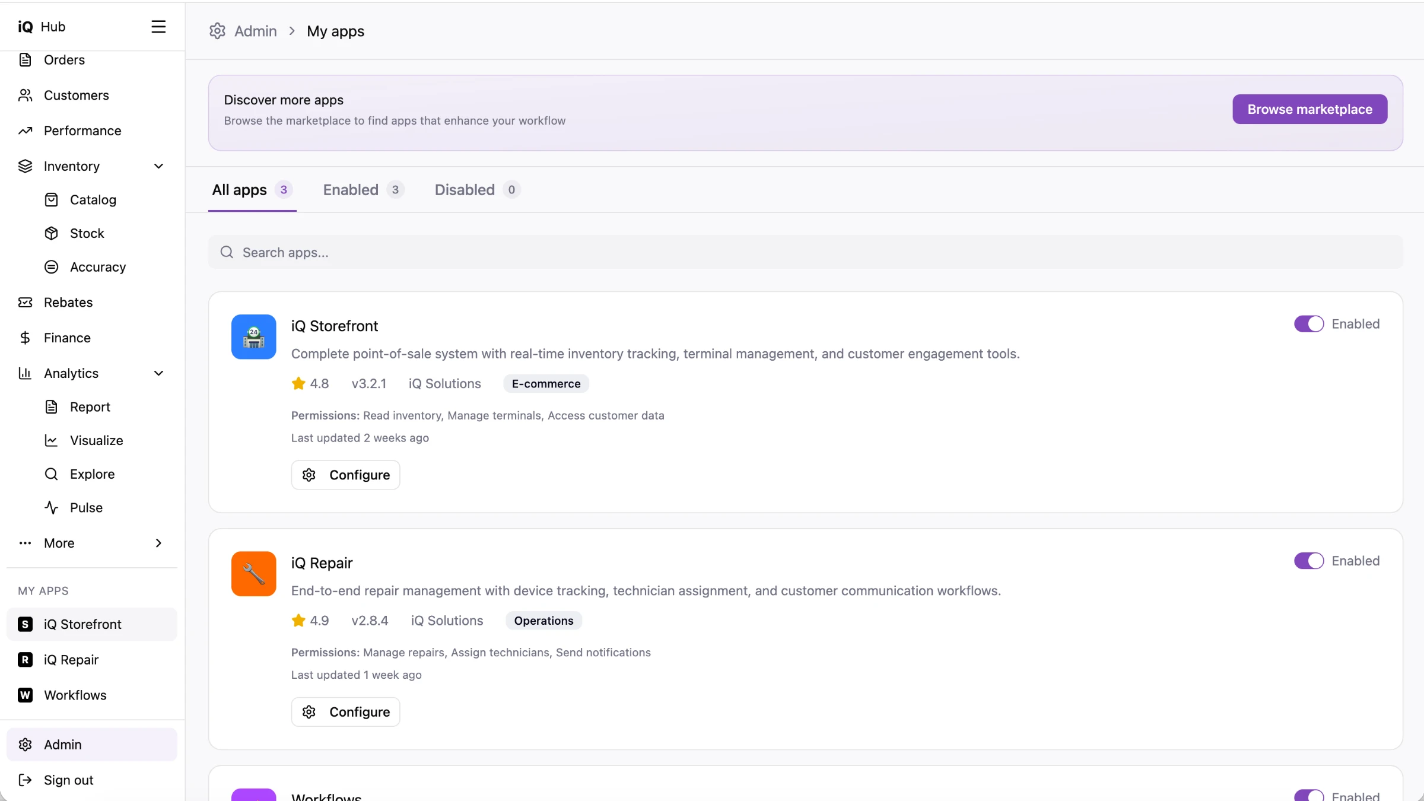Open the Rebates ticket icon
The image size is (1424, 801).
pos(25,302)
